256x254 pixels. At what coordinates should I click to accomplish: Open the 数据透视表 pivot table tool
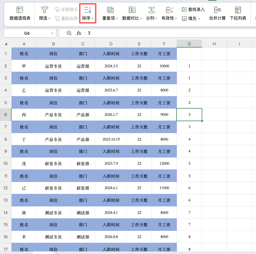[x=20, y=14]
